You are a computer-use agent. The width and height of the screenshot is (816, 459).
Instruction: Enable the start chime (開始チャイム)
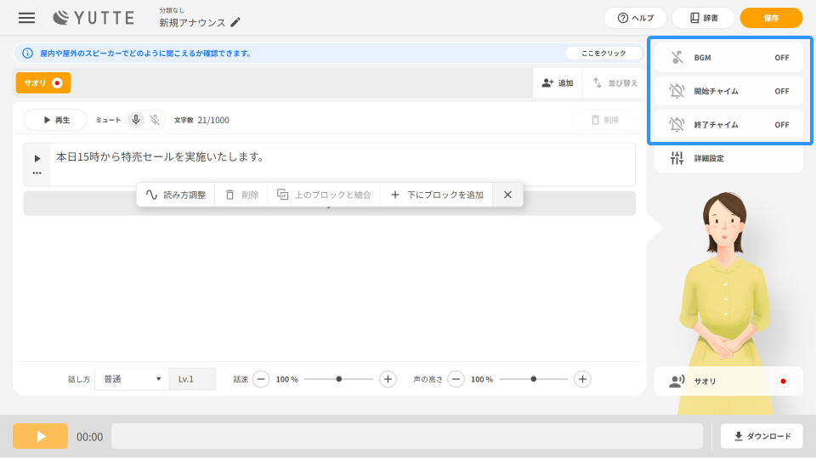coord(728,91)
